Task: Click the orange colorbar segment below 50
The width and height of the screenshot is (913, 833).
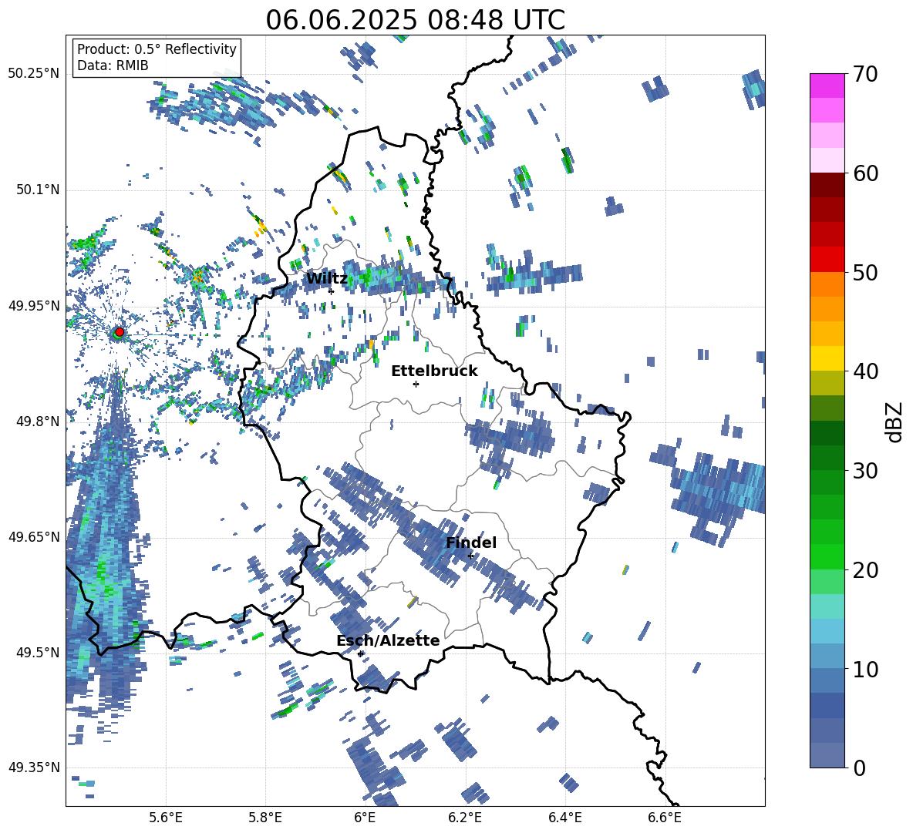Action: 827,284
